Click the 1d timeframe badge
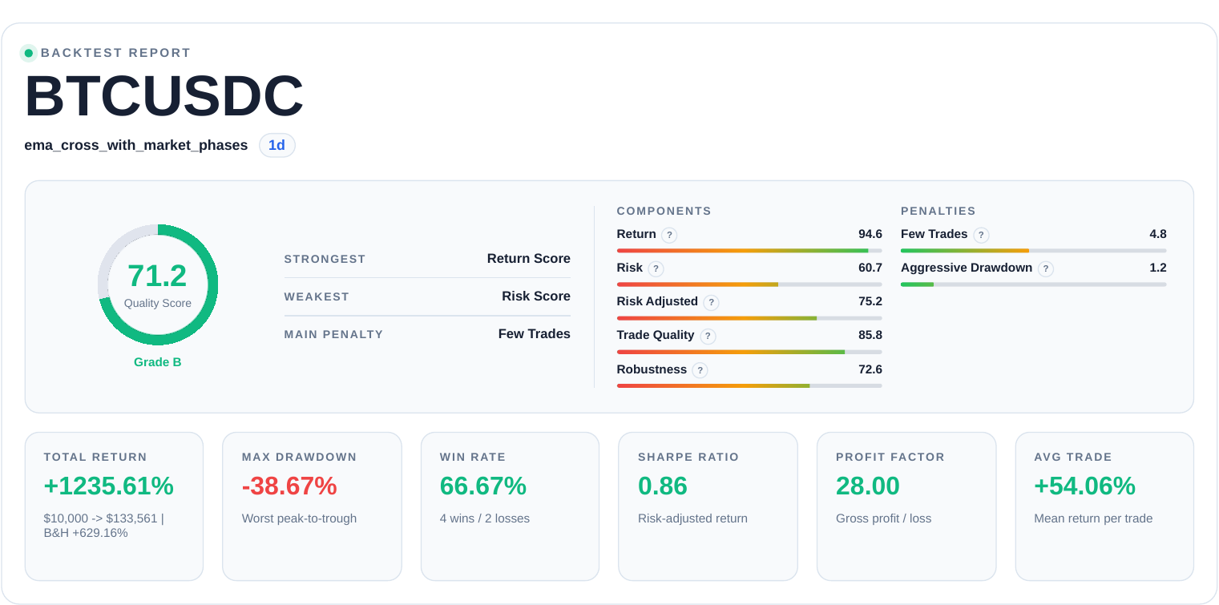Screen dimensions: 1219x605 pyautogui.click(x=276, y=145)
